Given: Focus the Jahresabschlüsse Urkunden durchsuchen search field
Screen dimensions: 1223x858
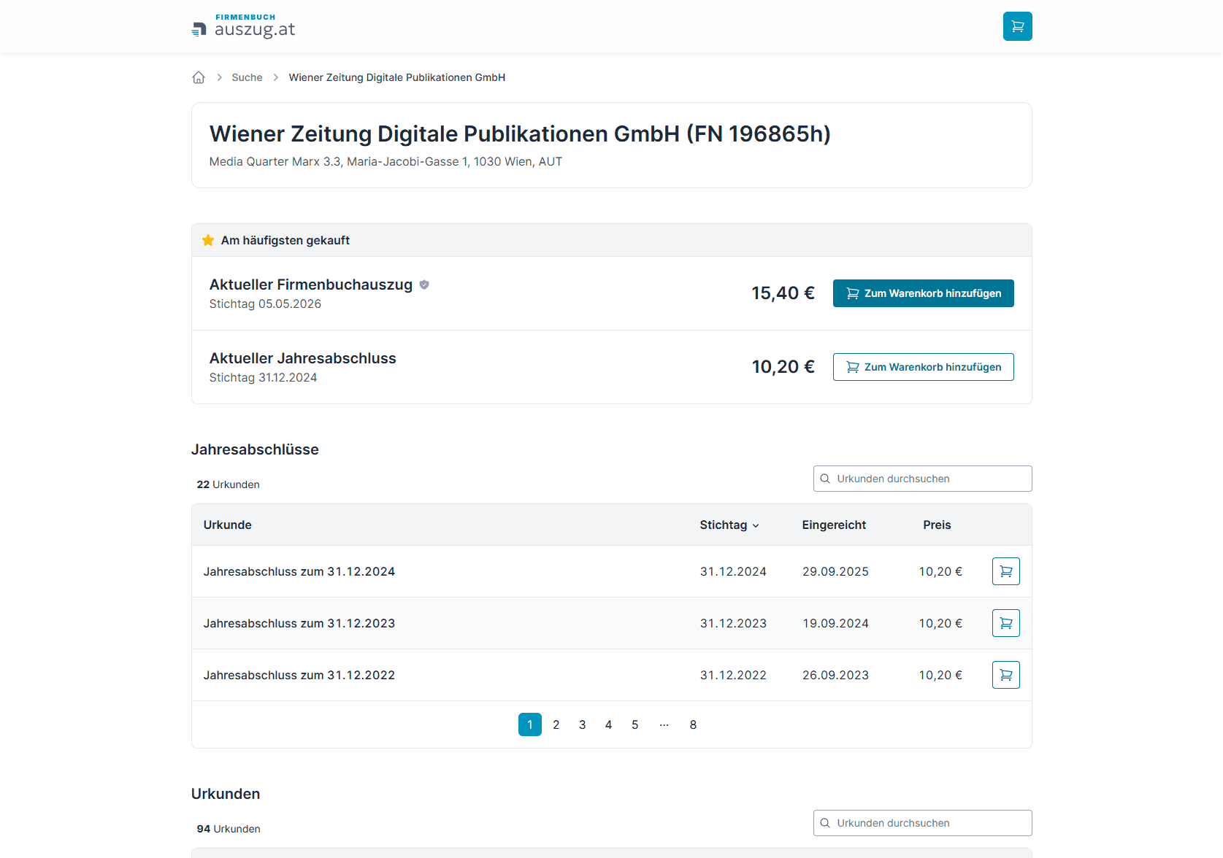Looking at the screenshot, I should [x=922, y=479].
